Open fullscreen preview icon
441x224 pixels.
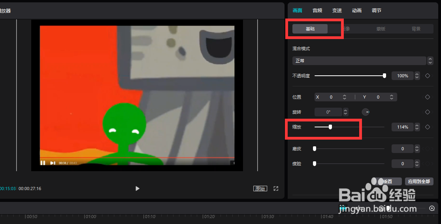pyautogui.click(x=276, y=189)
